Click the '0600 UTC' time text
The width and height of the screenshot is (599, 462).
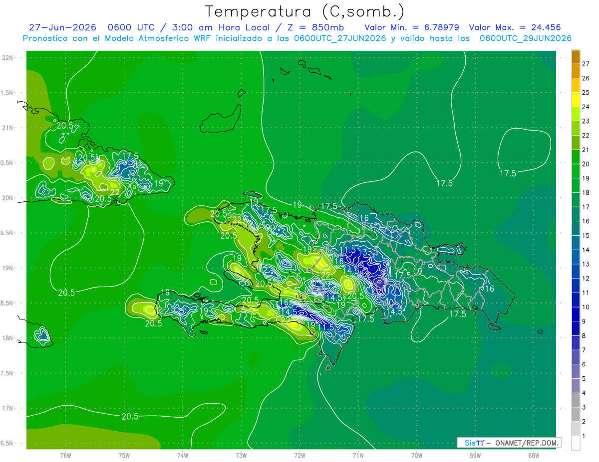(x=132, y=27)
